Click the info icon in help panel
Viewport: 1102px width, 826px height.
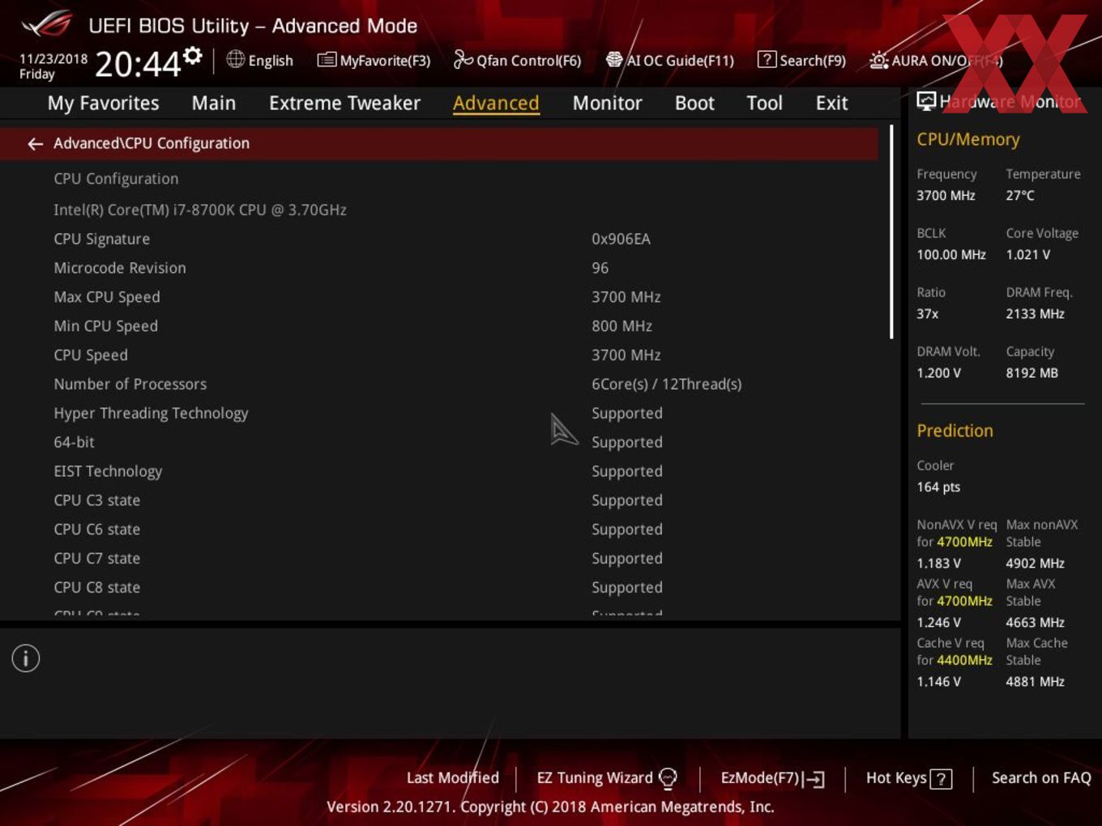[26, 658]
